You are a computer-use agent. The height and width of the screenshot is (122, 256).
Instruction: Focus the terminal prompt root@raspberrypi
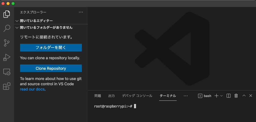point(113,106)
